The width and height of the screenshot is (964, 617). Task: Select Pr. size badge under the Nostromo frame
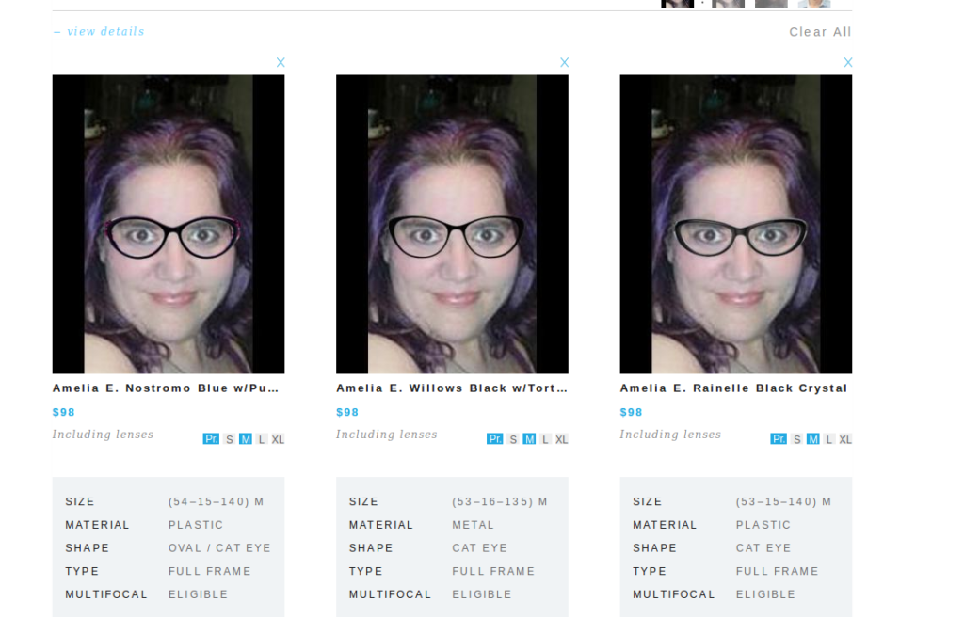211,439
